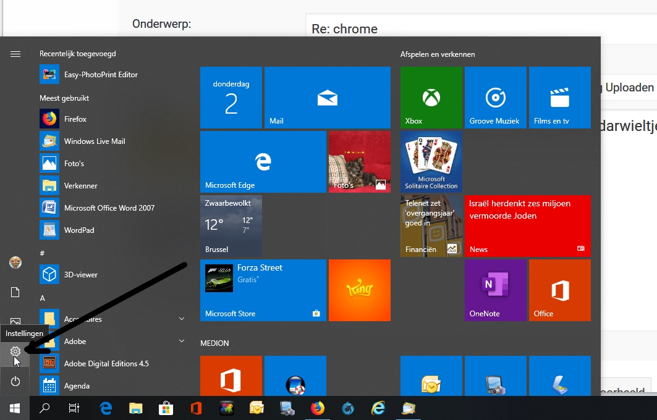The width and height of the screenshot is (657, 420).
Task: Open the Brussel weather tile
Action: [231, 226]
